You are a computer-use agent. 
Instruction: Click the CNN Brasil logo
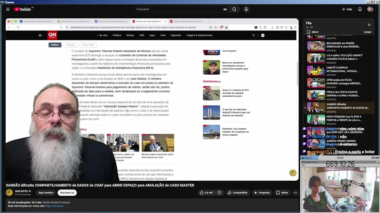click(52, 35)
